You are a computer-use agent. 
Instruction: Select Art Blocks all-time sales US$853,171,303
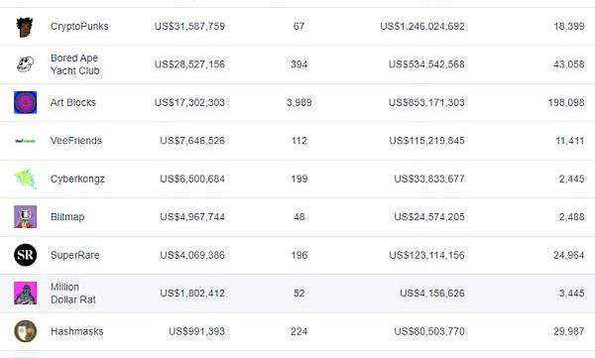[x=426, y=102]
